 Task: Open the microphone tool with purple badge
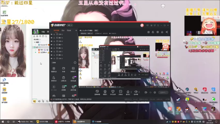(73, 79)
